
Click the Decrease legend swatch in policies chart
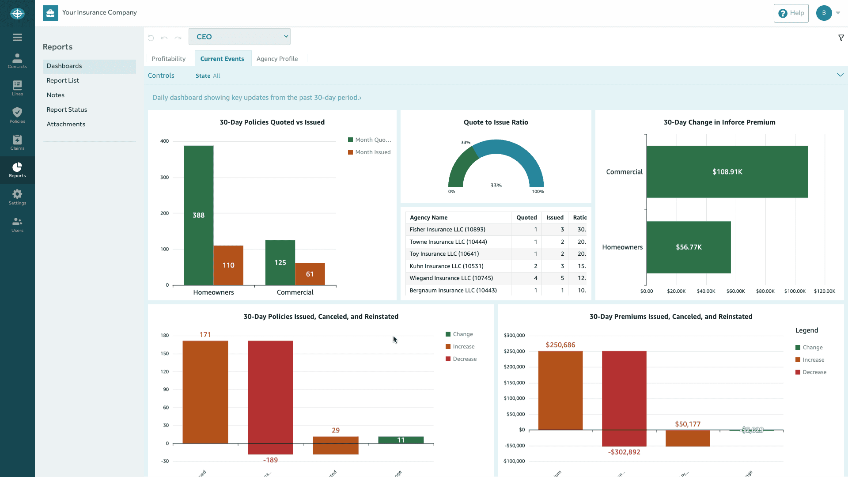[x=448, y=359]
